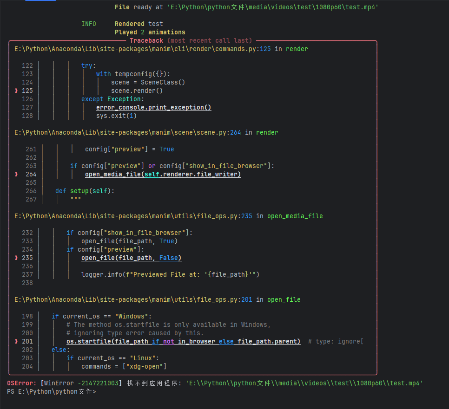Click line number 122
This screenshot has height=409, width=449.
[x=27, y=66]
